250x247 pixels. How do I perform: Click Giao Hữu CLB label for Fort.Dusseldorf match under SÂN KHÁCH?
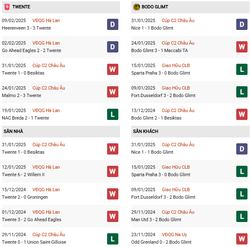(x=176, y=190)
